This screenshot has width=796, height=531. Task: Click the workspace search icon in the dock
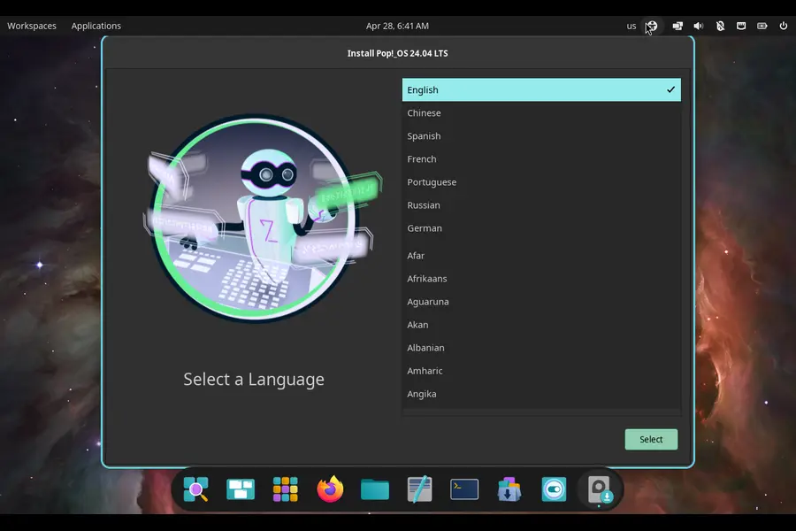(195, 489)
